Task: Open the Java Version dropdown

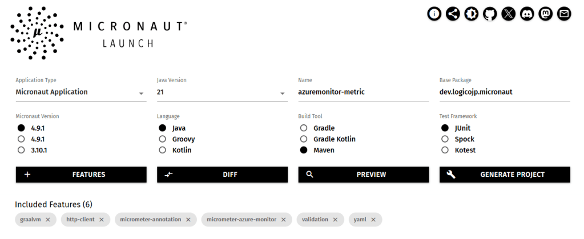Action: point(222,92)
